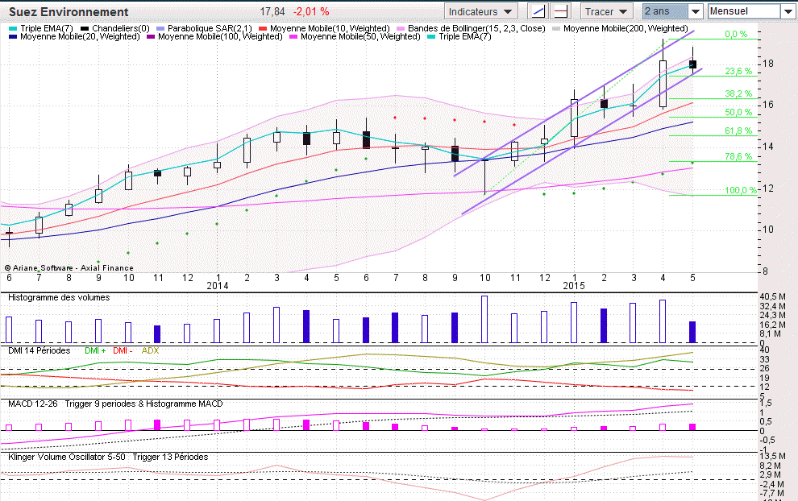Viewport: 798px width, 501px height.
Task: Click the 78,6 % Fibonacci level label
Action: click(738, 156)
